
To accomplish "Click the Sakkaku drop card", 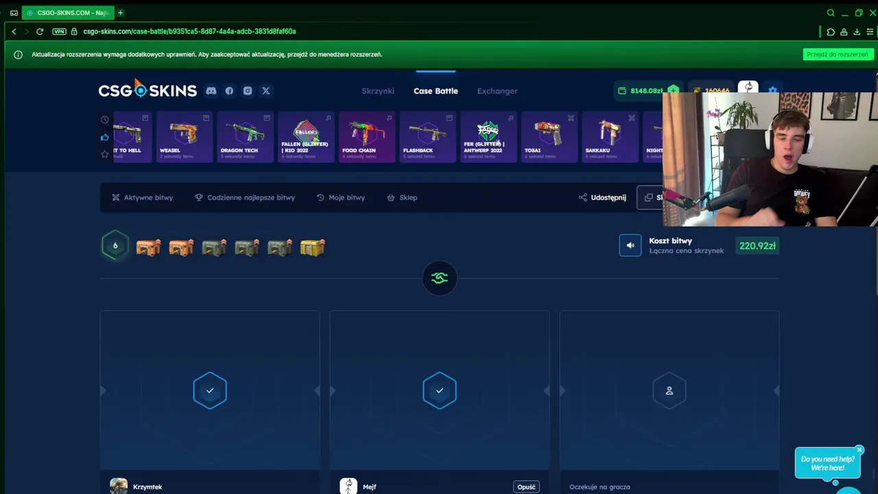I will pyautogui.click(x=610, y=137).
